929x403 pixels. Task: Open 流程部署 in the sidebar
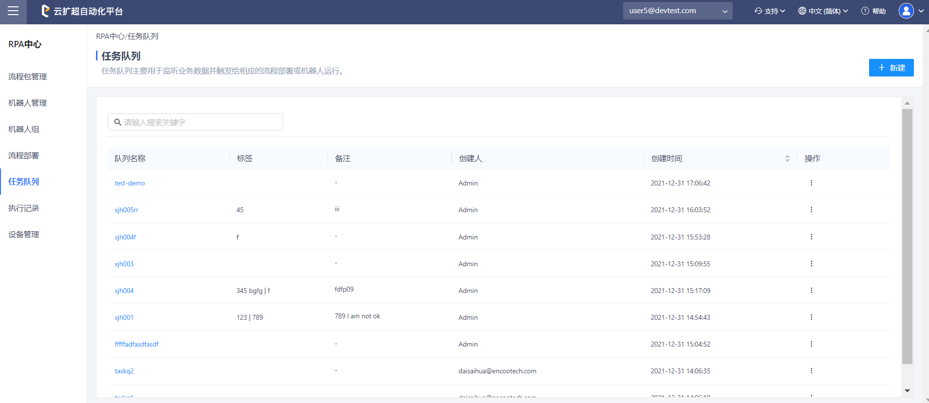(x=24, y=155)
